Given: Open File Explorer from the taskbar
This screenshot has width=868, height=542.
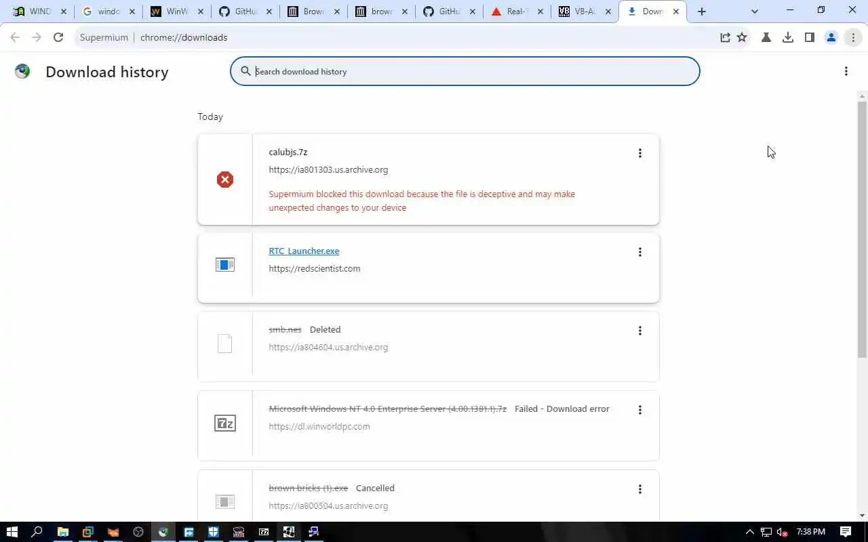Looking at the screenshot, I should click(x=62, y=532).
